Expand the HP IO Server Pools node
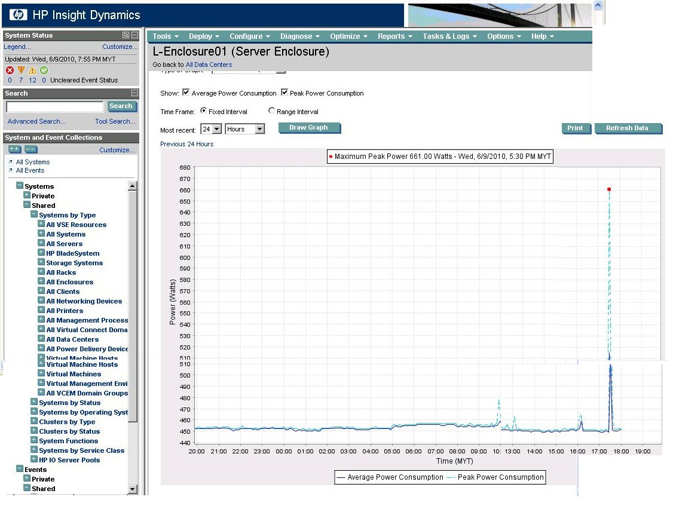Screen dimensions: 673x509 (x=34, y=459)
